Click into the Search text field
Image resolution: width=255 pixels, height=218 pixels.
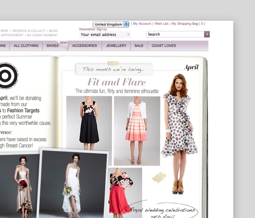175,34
